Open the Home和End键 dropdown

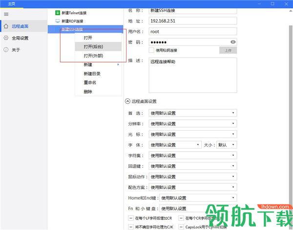tap(198, 198)
